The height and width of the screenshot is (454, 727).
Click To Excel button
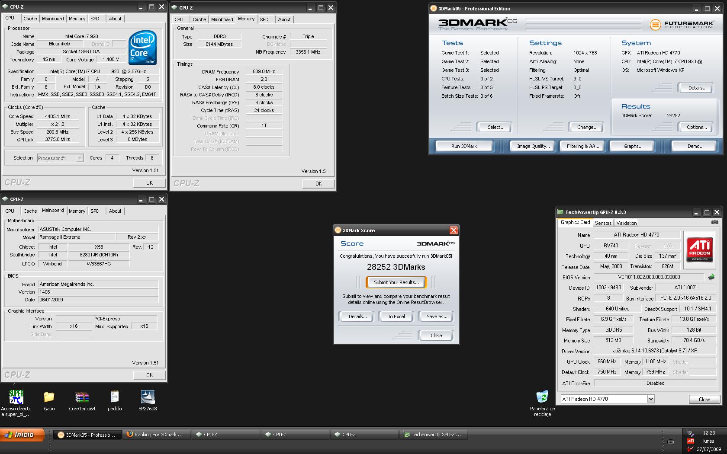point(396,317)
